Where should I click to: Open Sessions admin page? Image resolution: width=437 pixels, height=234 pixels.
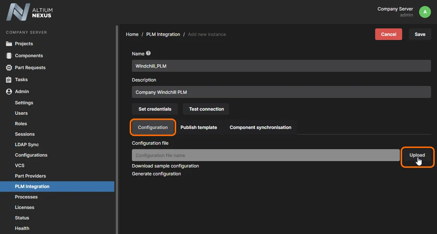[x=25, y=134]
